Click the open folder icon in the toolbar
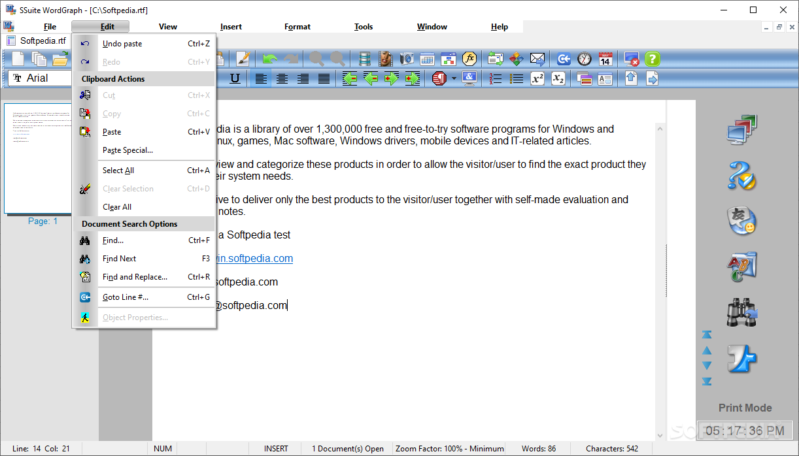This screenshot has width=799, height=456. tap(60, 59)
